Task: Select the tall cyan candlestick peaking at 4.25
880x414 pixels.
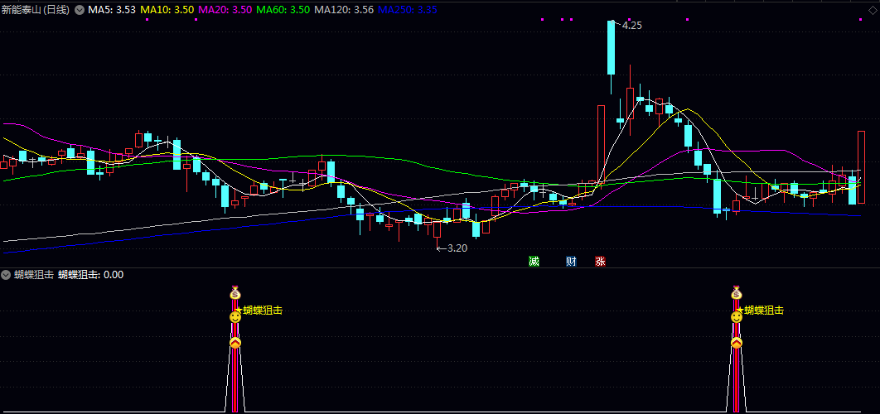Action: pos(612,48)
